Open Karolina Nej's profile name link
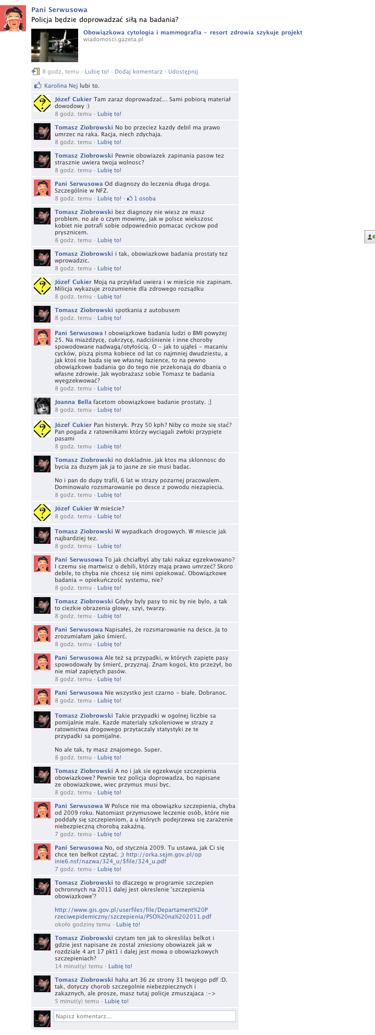 click(61, 86)
